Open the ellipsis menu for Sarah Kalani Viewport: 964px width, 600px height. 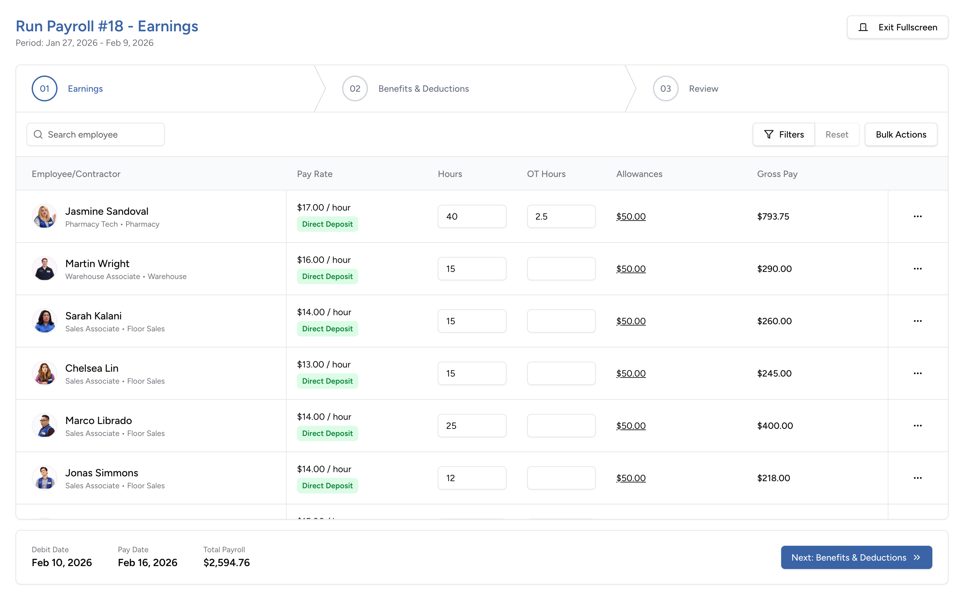917,321
